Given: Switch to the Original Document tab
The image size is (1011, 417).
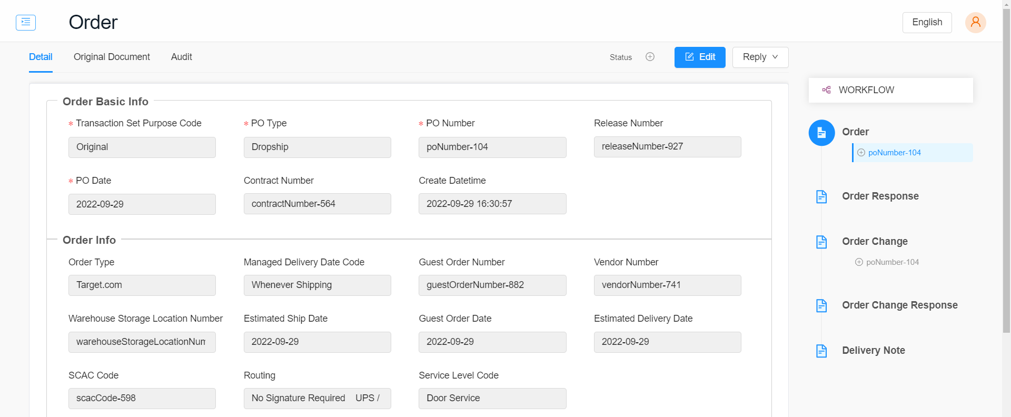Looking at the screenshot, I should coord(112,57).
